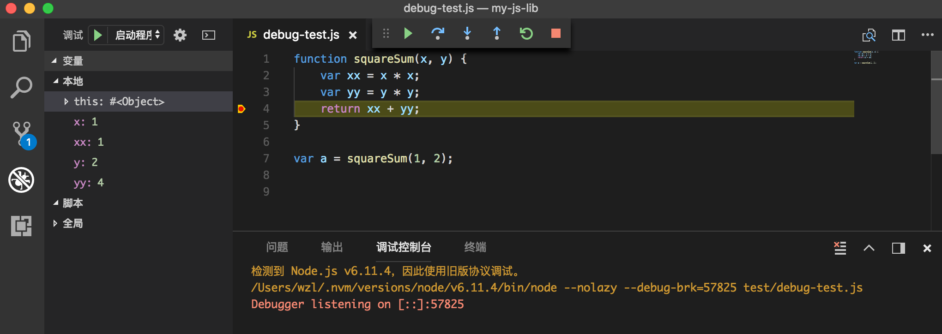Stop debugging with red square button
Image resolution: width=942 pixels, height=334 pixels.
[x=556, y=33]
